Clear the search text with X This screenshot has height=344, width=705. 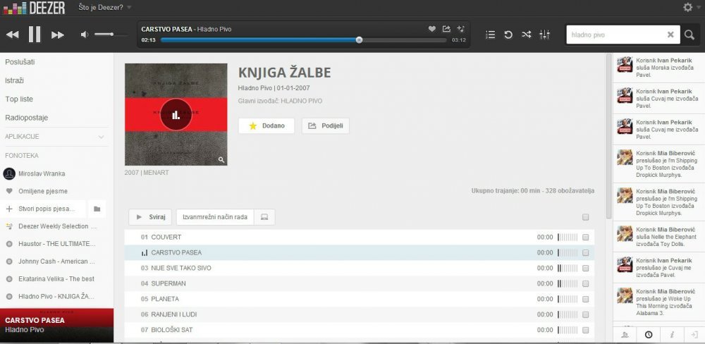coord(670,35)
